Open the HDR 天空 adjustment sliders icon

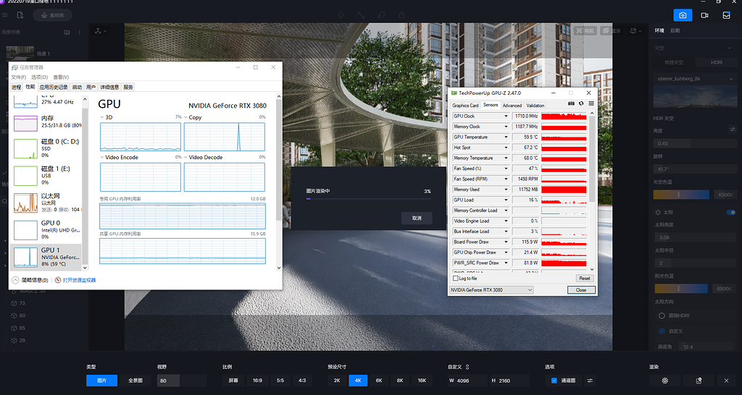coord(733,129)
